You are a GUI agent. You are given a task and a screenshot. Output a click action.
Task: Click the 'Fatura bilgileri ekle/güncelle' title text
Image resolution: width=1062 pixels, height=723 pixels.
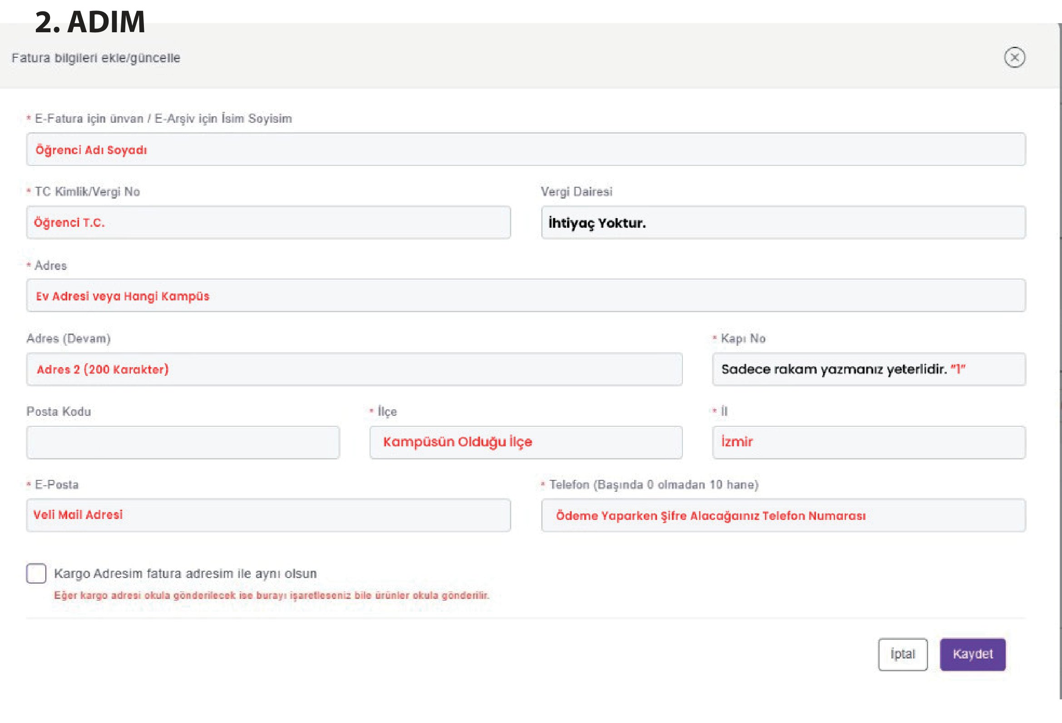(x=96, y=58)
